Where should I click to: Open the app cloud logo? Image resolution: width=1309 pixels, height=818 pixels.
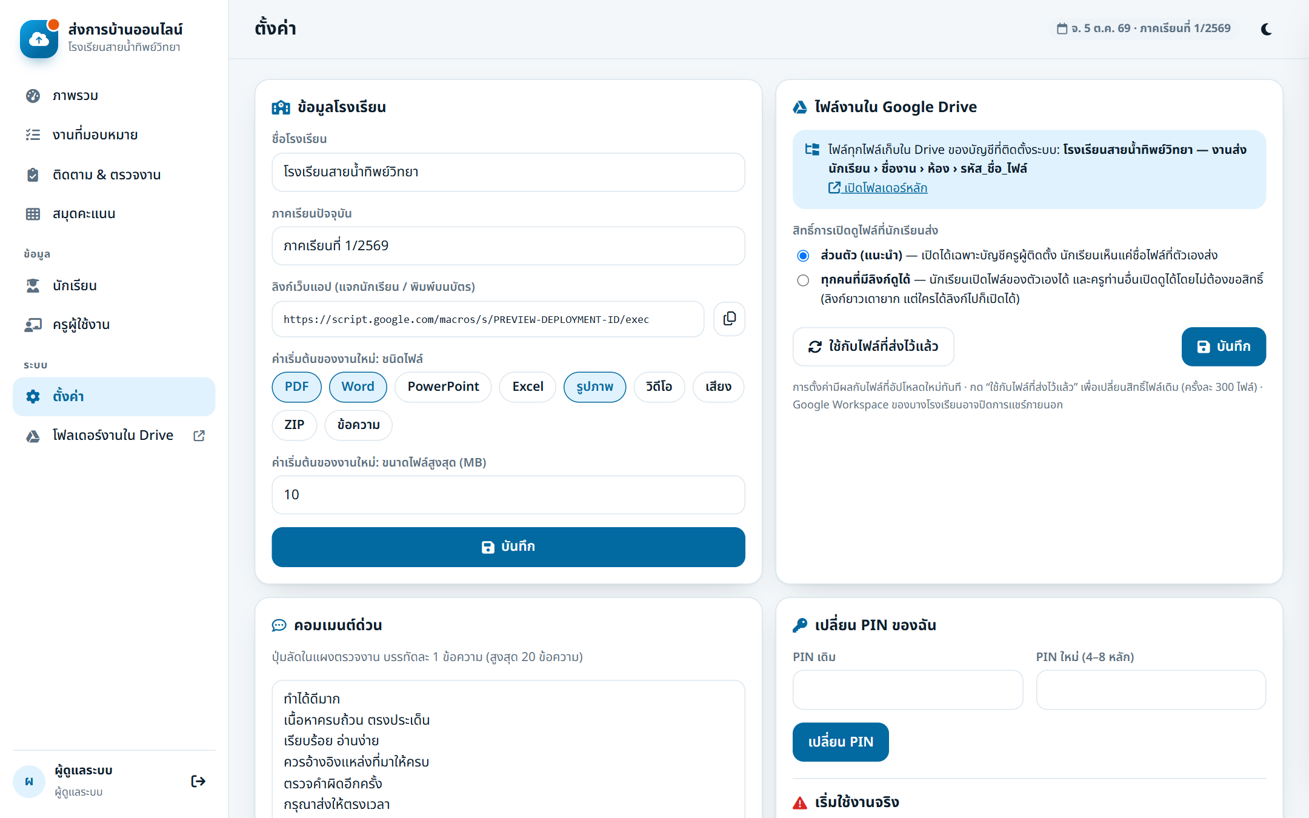[x=39, y=39]
